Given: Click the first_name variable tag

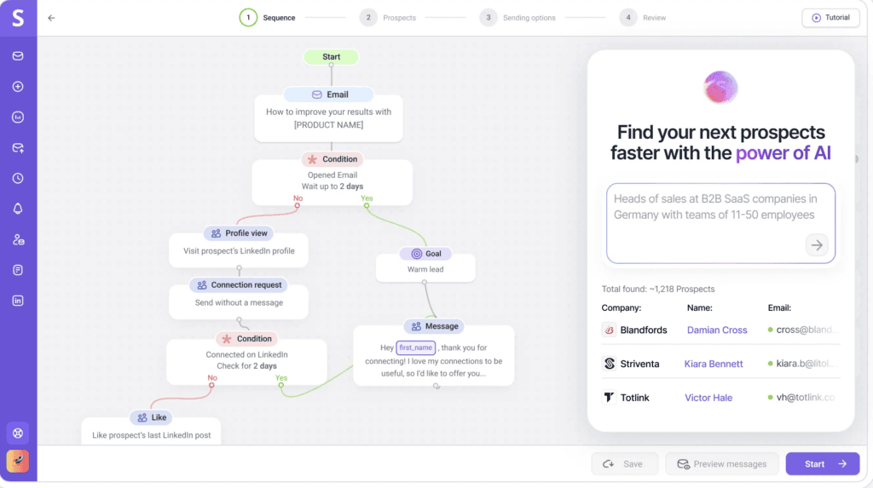Looking at the screenshot, I should 415,347.
